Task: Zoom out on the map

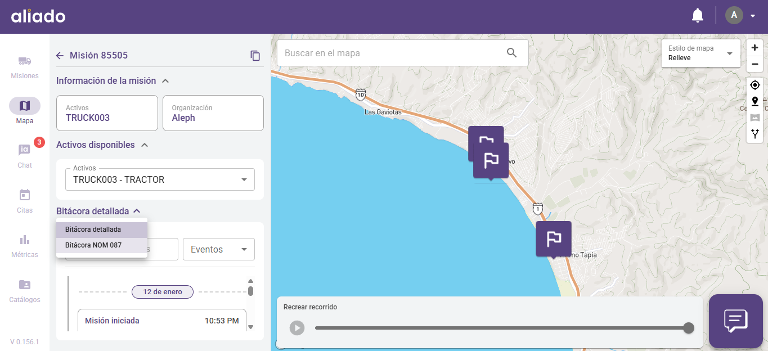Action: coord(754,64)
